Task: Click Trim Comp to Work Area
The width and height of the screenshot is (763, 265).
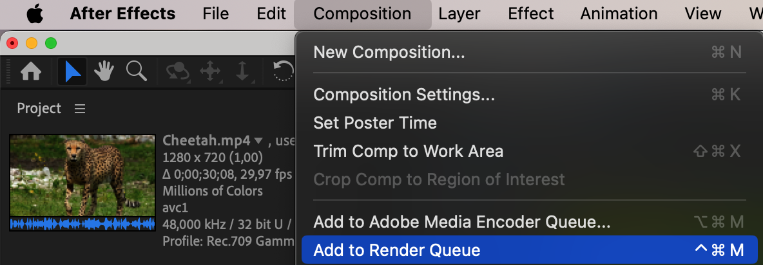Action: 408,151
